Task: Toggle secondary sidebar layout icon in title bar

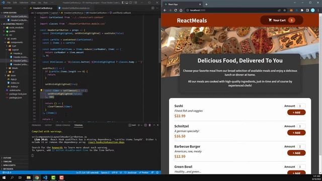Action: (131, 3)
